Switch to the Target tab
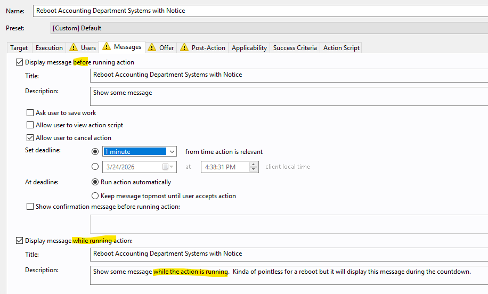 point(19,48)
